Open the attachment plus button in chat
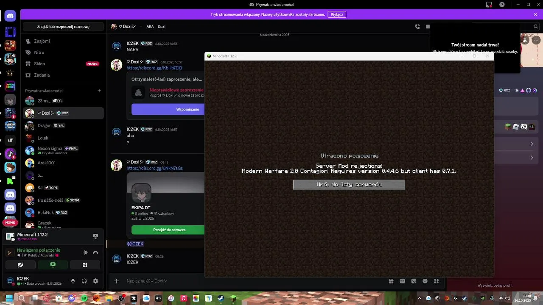The image size is (543, 305). [x=116, y=281]
